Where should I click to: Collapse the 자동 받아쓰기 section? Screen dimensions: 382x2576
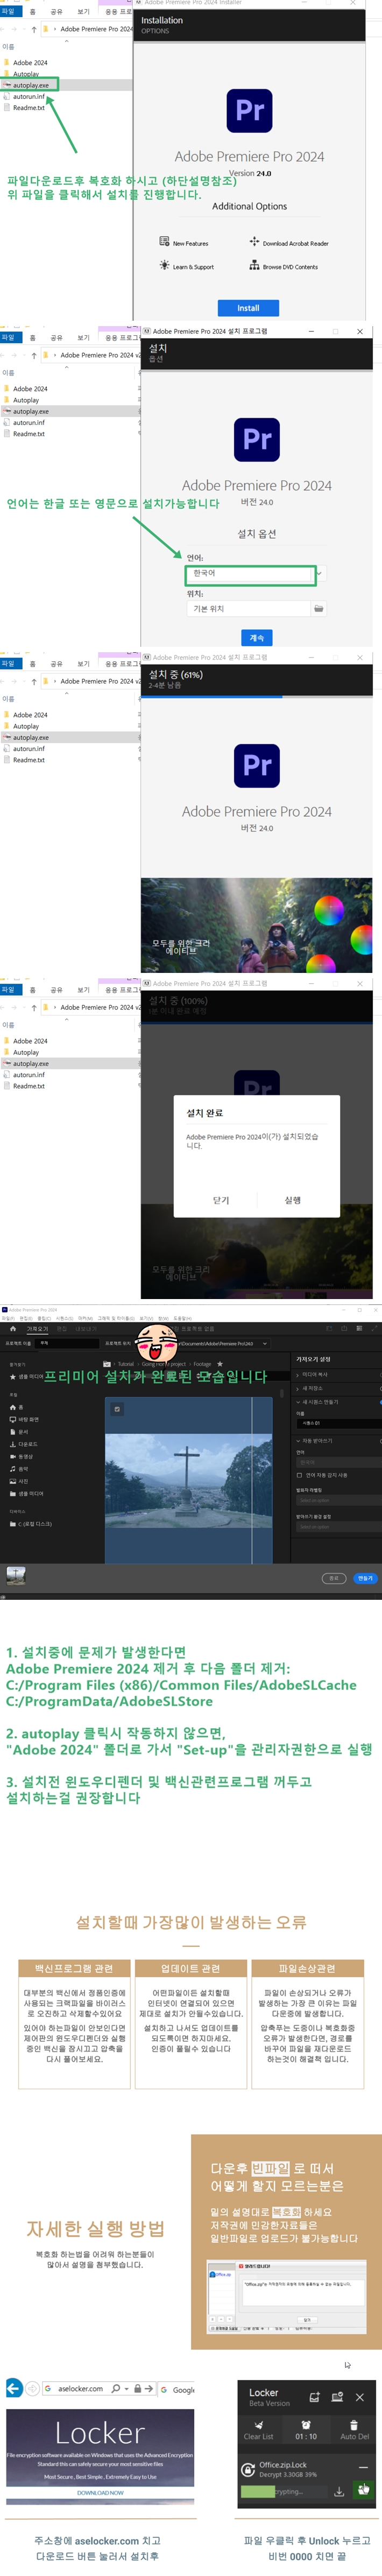click(298, 1440)
